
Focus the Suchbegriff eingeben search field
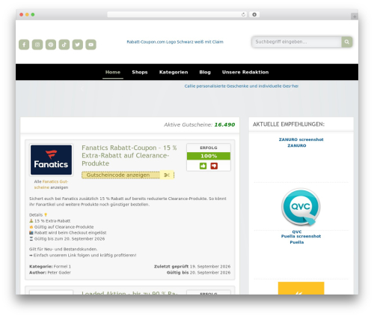pyautogui.click(x=297, y=42)
